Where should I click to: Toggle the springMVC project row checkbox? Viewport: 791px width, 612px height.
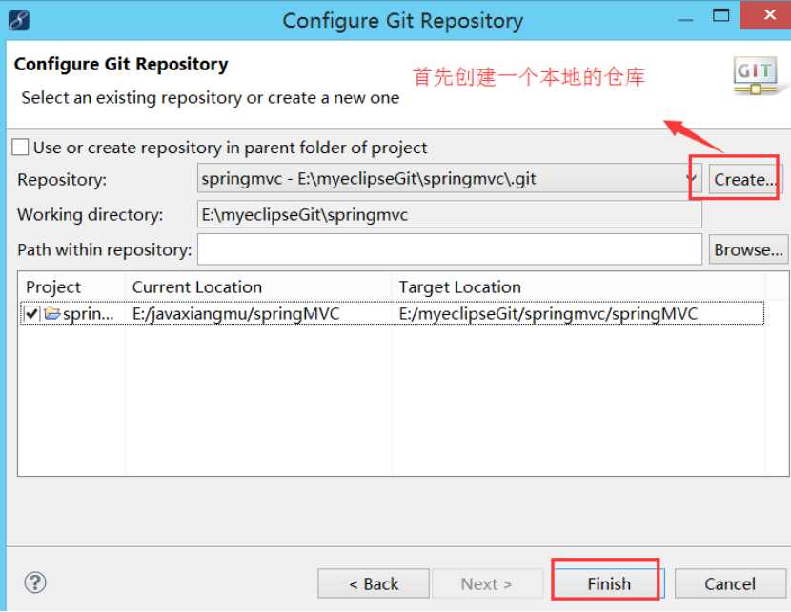click(31, 314)
